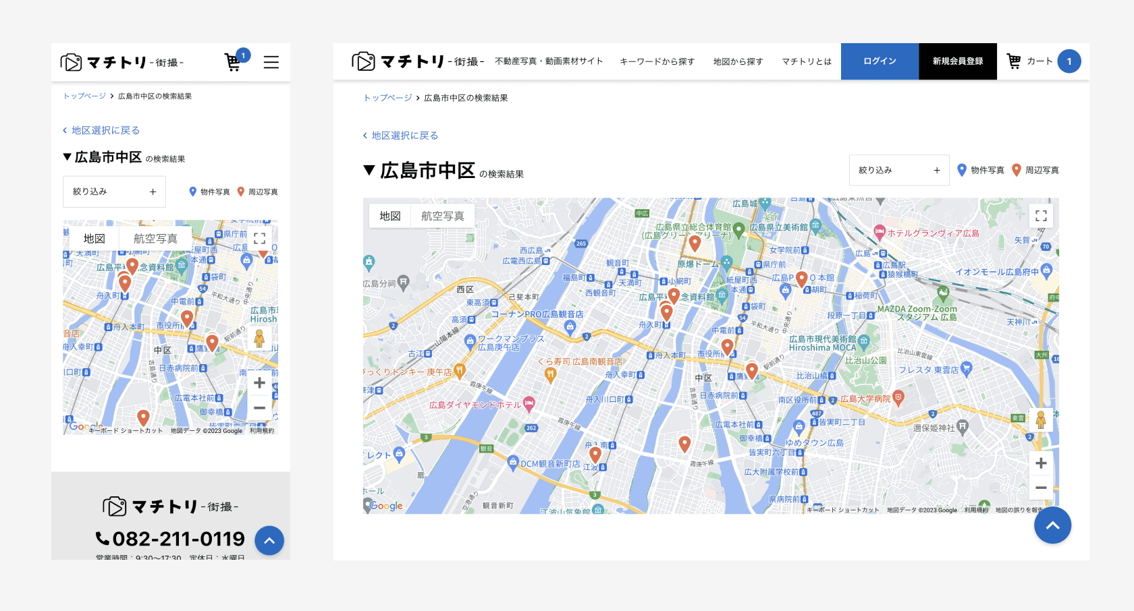Expand 絞り込み filter in mobile view
1134x611 pixels.
[x=114, y=192]
